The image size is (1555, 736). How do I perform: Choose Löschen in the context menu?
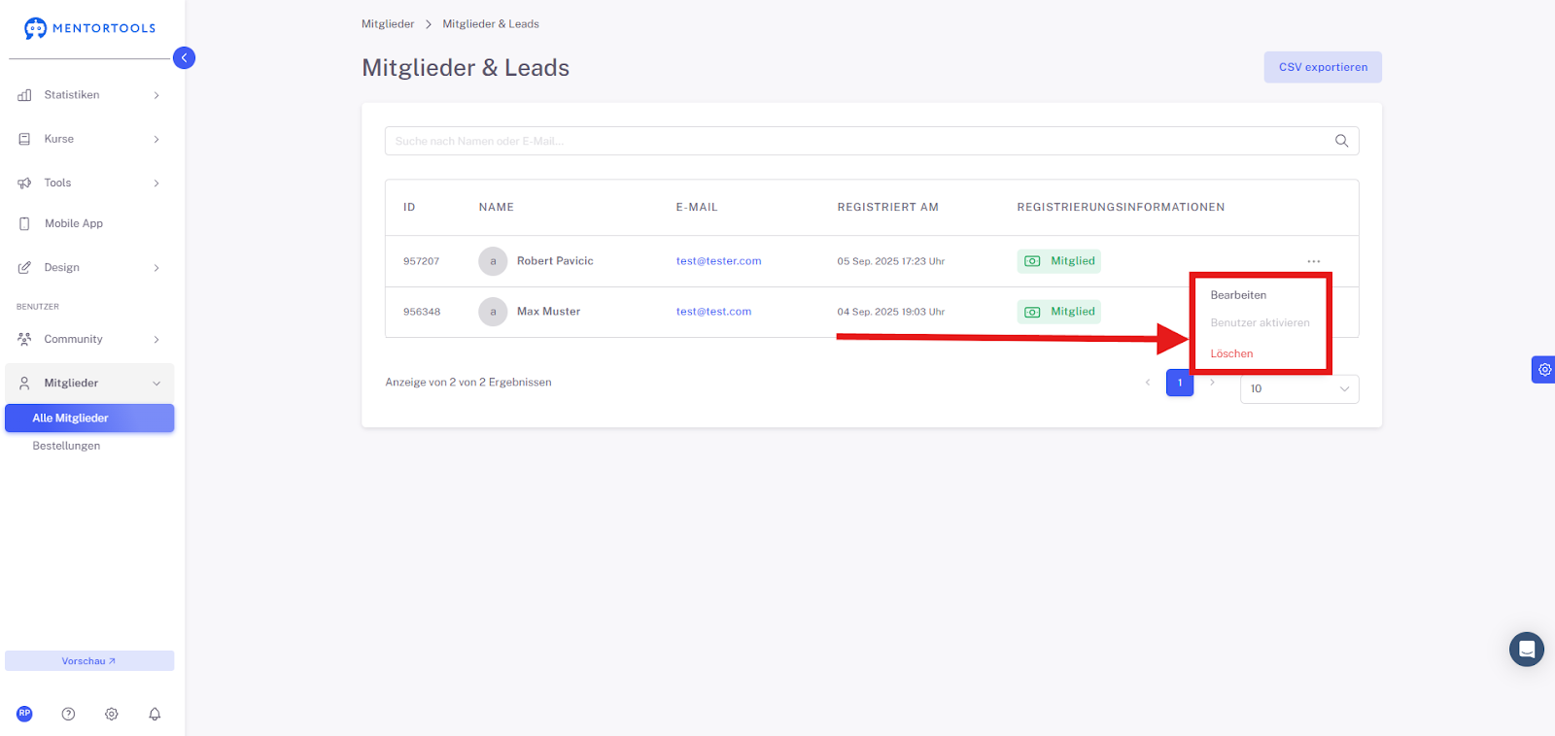(1231, 353)
